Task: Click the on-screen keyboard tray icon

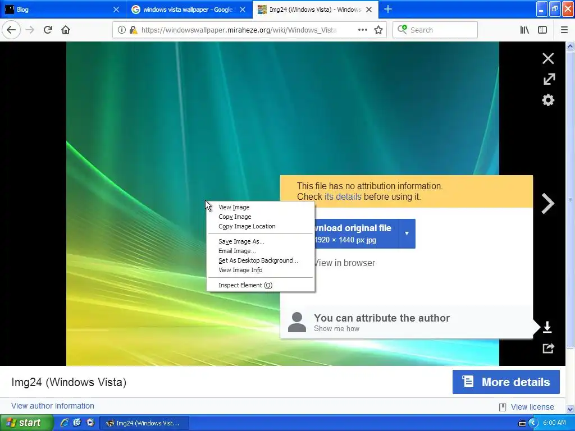Action: click(x=522, y=423)
